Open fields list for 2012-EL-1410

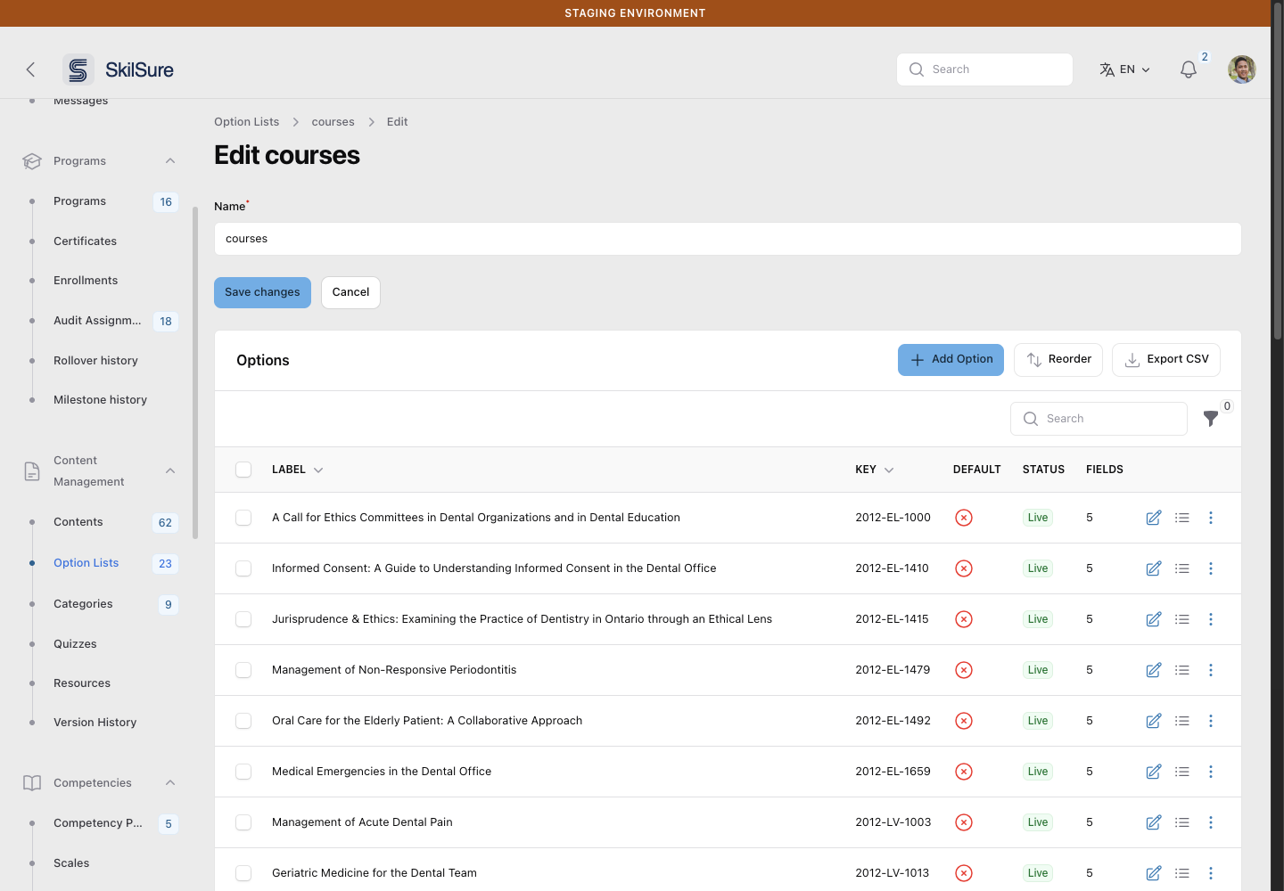tap(1182, 568)
